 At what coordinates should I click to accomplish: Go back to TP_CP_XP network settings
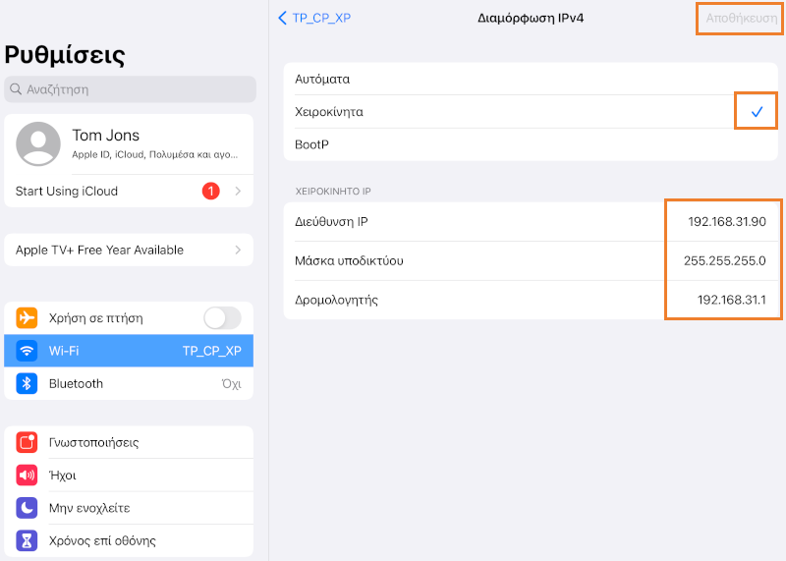314,18
